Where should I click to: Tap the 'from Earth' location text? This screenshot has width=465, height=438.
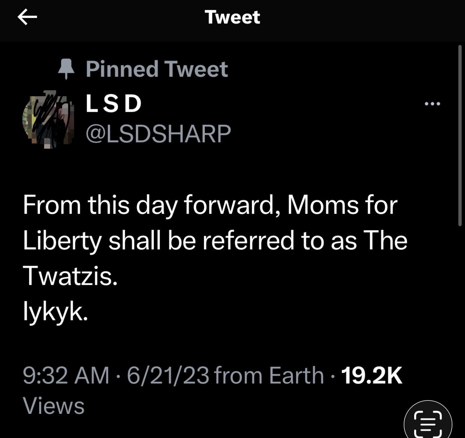pyautogui.click(x=269, y=375)
